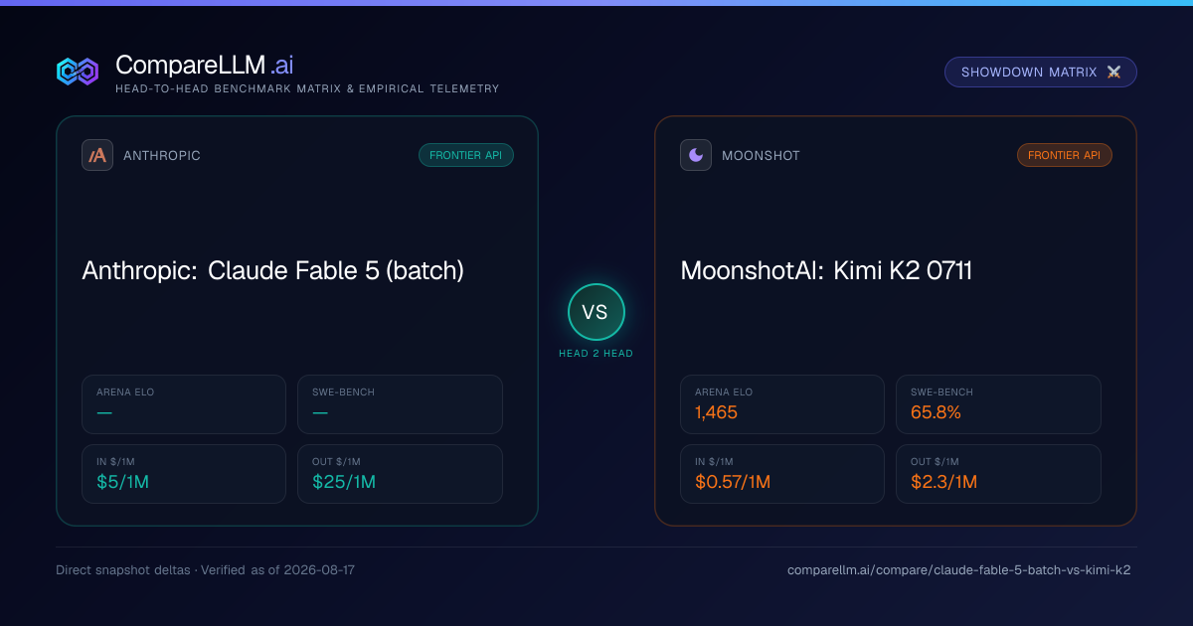The image size is (1193, 626).
Task: Click the crossed swords icon in Showdown Matrix
Action: pyautogui.click(x=1113, y=73)
